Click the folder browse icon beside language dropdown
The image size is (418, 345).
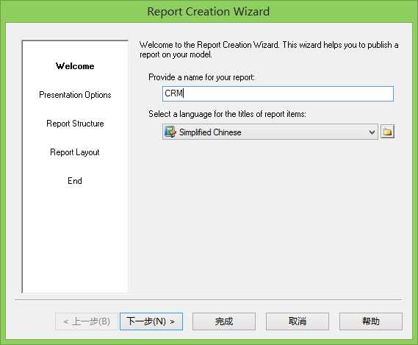387,132
